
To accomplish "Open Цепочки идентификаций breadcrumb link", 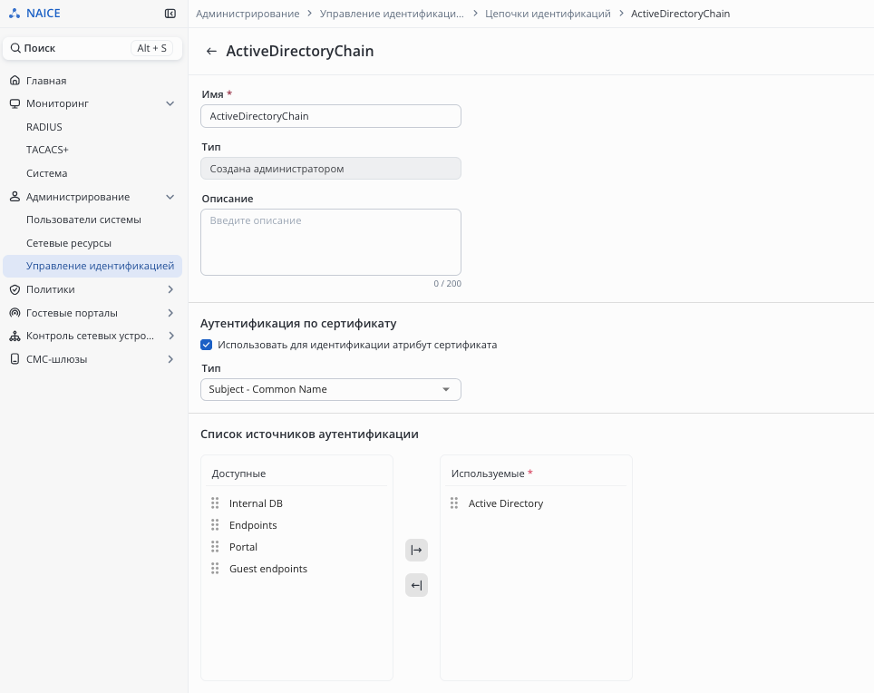I will 548,14.
